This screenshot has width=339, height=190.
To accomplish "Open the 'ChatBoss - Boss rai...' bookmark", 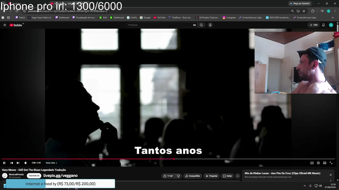I will [x=180, y=18].
